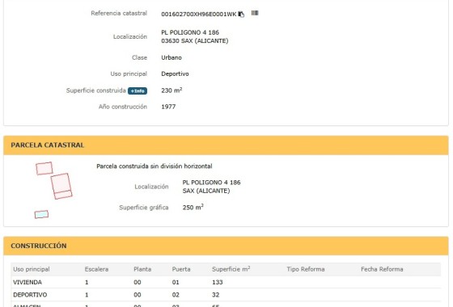Screen dimensions: 453x307
Task: Select construction year '1977'
Action: click(168, 107)
